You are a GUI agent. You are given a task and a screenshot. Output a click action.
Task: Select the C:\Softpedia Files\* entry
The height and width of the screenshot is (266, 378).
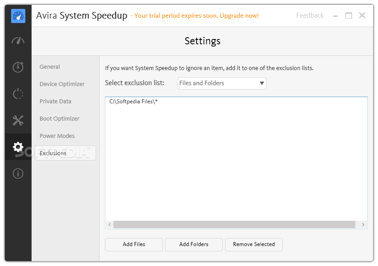tap(133, 102)
